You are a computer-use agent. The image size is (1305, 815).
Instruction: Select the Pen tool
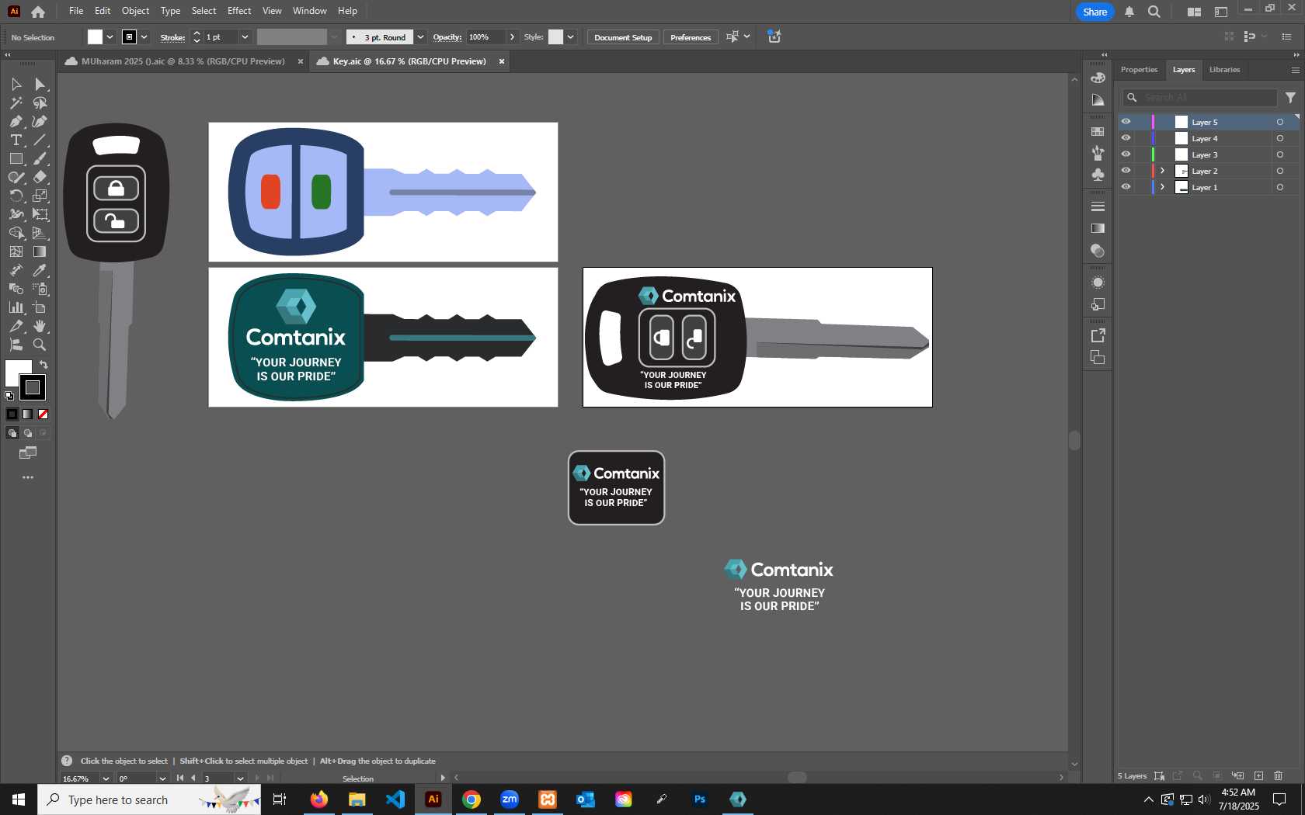pyautogui.click(x=16, y=121)
